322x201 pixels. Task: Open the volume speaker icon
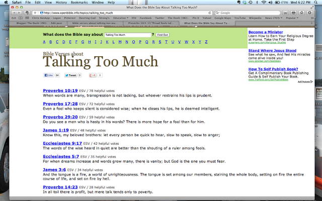pyautogui.click(x=271, y=2)
